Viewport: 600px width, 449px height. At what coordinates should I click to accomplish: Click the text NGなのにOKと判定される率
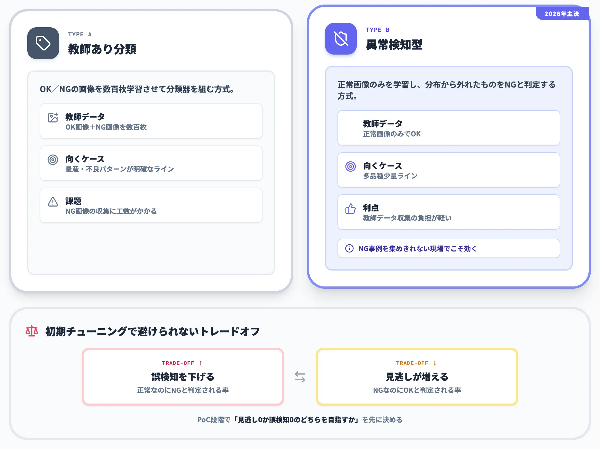417,390
